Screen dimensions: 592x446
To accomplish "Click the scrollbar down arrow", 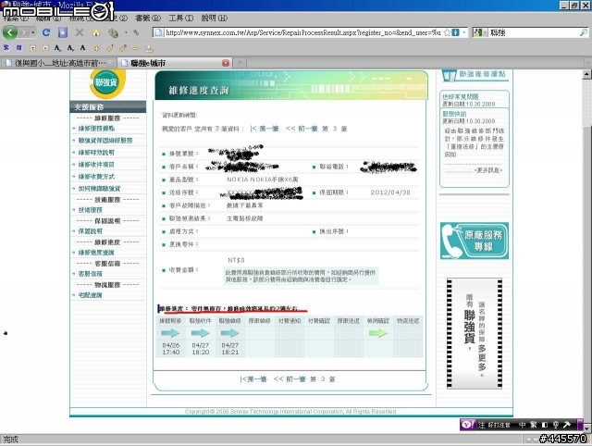I will pos(586,428).
